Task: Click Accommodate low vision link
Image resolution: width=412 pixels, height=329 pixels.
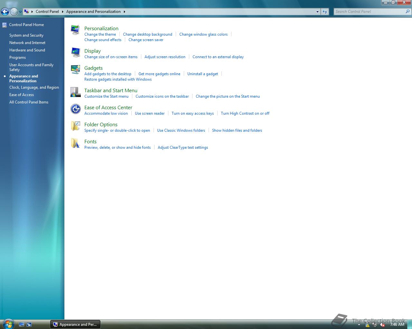Action: [x=106, y=113]
